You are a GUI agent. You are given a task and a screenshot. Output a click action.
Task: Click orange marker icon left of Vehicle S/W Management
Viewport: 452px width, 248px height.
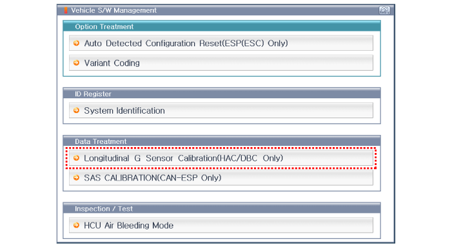66,10
